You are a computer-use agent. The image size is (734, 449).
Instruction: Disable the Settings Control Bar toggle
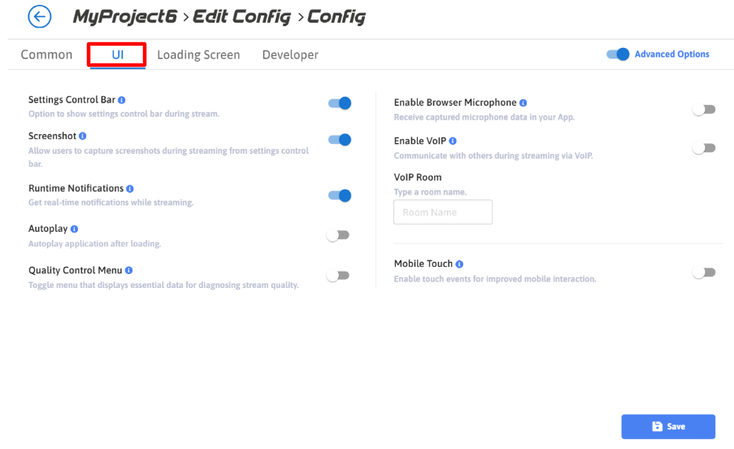pyautogui.click(x=339, y=103)
